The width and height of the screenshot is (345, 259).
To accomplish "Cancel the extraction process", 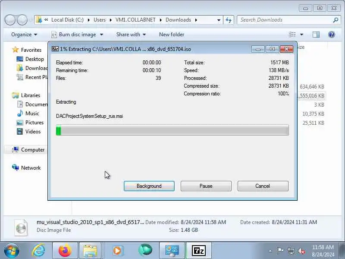I will (x=263, y=186).
